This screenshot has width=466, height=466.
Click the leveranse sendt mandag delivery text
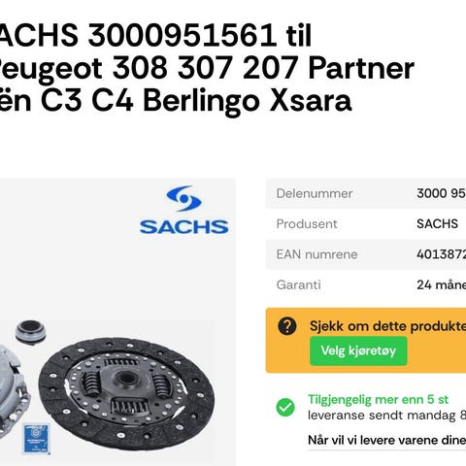click(386, 416)
